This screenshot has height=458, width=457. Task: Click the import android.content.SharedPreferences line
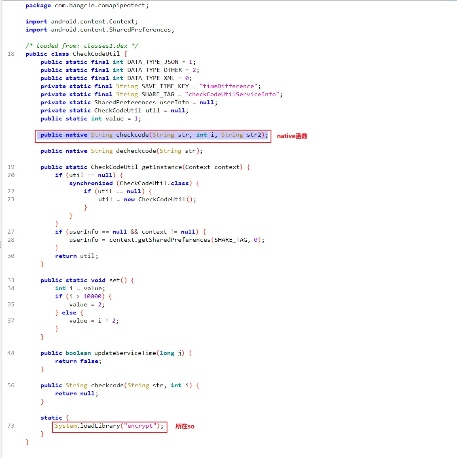(99, 30)
